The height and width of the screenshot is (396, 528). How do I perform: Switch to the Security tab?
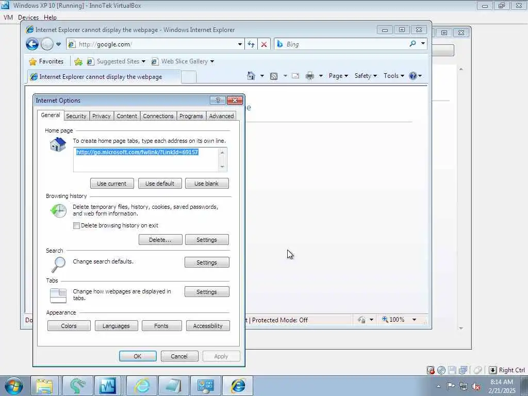(x=76, y=116)
